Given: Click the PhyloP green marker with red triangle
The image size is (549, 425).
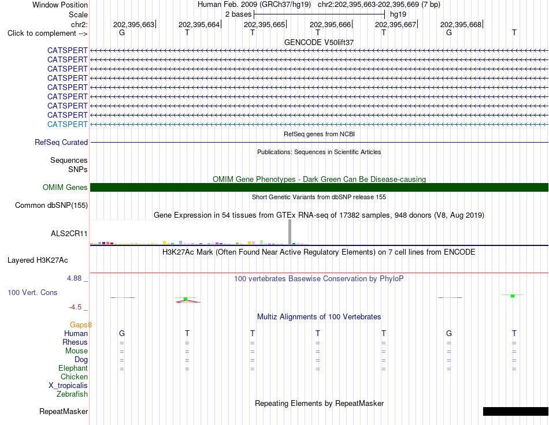Looking at the screenshot, I should tap(187, 300).
